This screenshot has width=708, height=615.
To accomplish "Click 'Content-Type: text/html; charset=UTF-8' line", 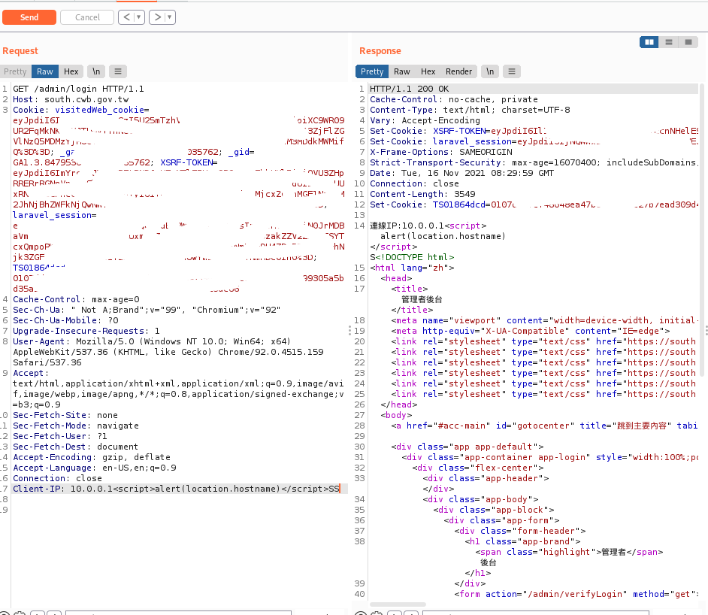I will [470, 110].
